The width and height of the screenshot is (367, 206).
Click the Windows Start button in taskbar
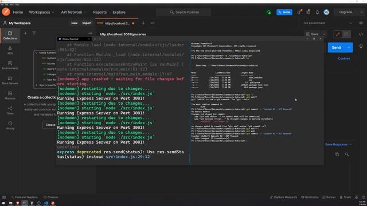click(3, 203)
